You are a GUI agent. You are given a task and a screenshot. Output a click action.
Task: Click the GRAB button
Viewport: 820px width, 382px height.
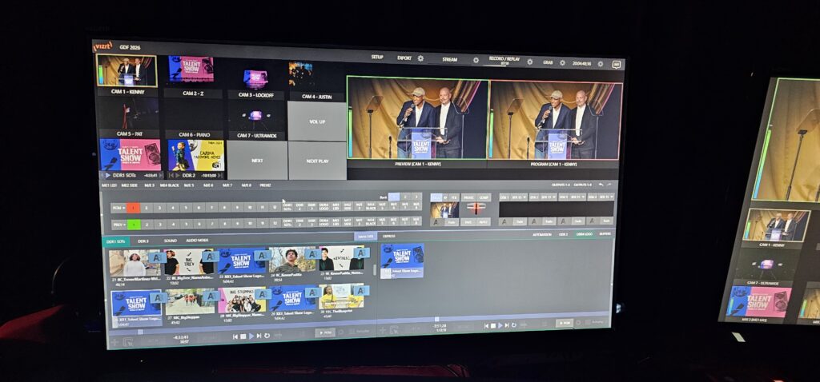point(548,62)
